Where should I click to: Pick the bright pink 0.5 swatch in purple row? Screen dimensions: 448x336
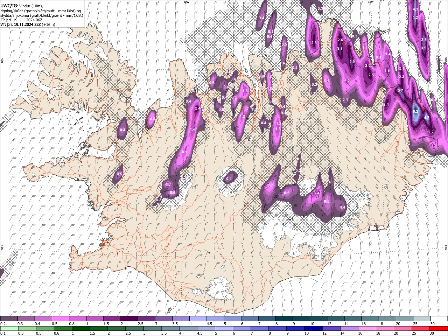click(x=60, y=318)
